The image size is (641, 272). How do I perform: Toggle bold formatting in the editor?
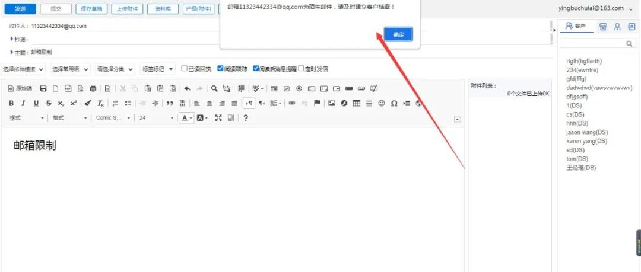[11, 103]
